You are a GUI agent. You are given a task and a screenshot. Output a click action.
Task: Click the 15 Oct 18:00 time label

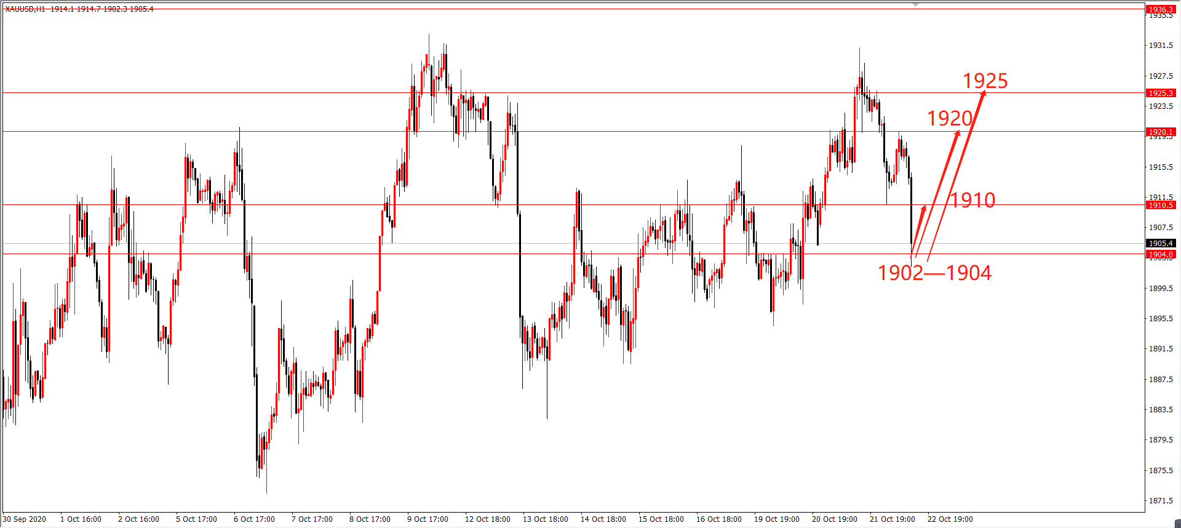pyautogui.click(x=661, y=519)
